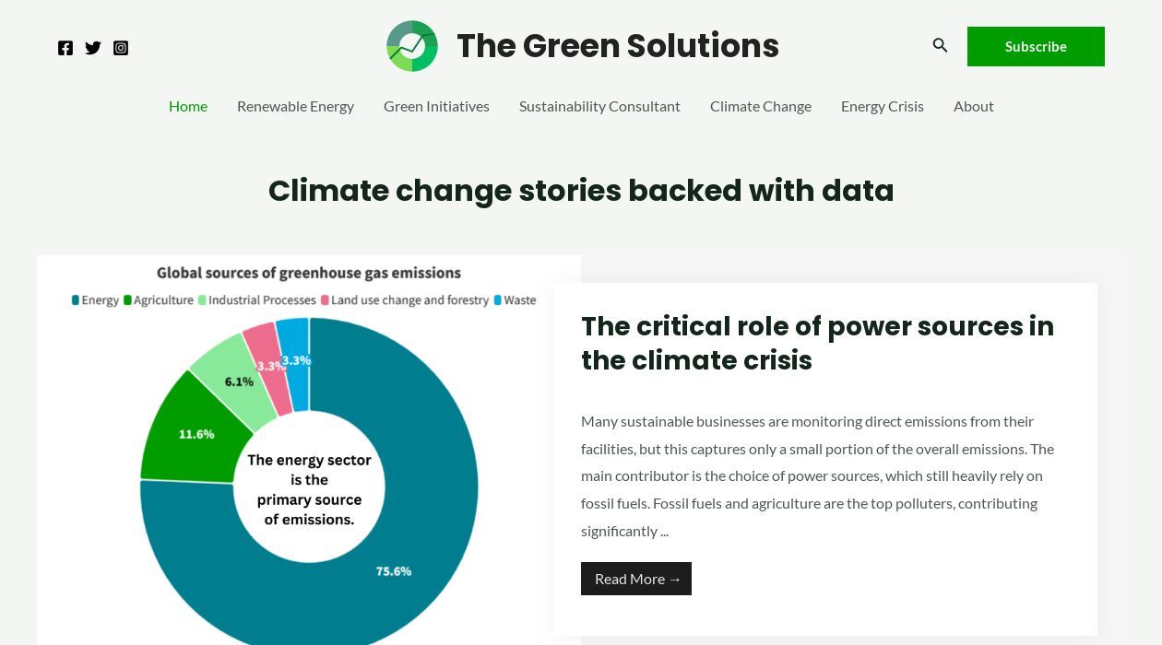Image resolution: width=1162 pixels, height=645 pixels.
Task: Click the Subscribe button
Action: [x=1036, y=46]
